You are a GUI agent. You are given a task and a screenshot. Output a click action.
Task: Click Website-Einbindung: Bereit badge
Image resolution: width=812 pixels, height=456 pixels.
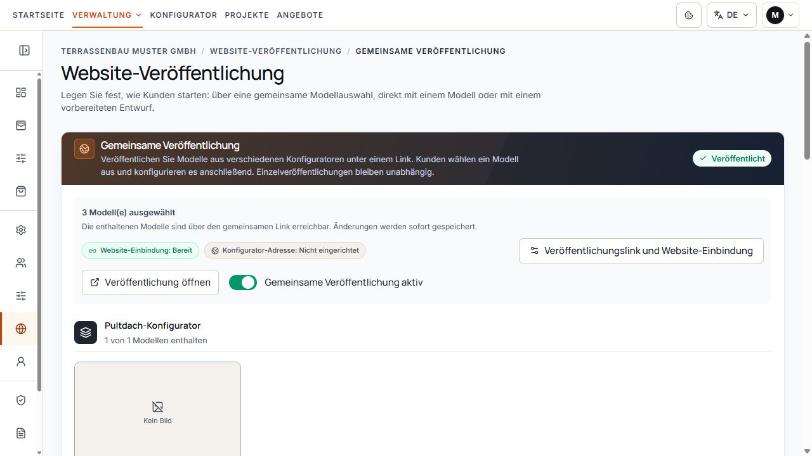point(140,250)
